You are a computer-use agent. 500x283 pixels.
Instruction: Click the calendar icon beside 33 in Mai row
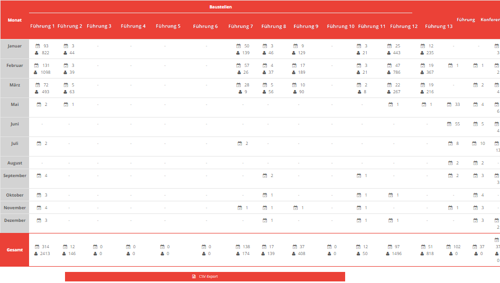[449, 104]
